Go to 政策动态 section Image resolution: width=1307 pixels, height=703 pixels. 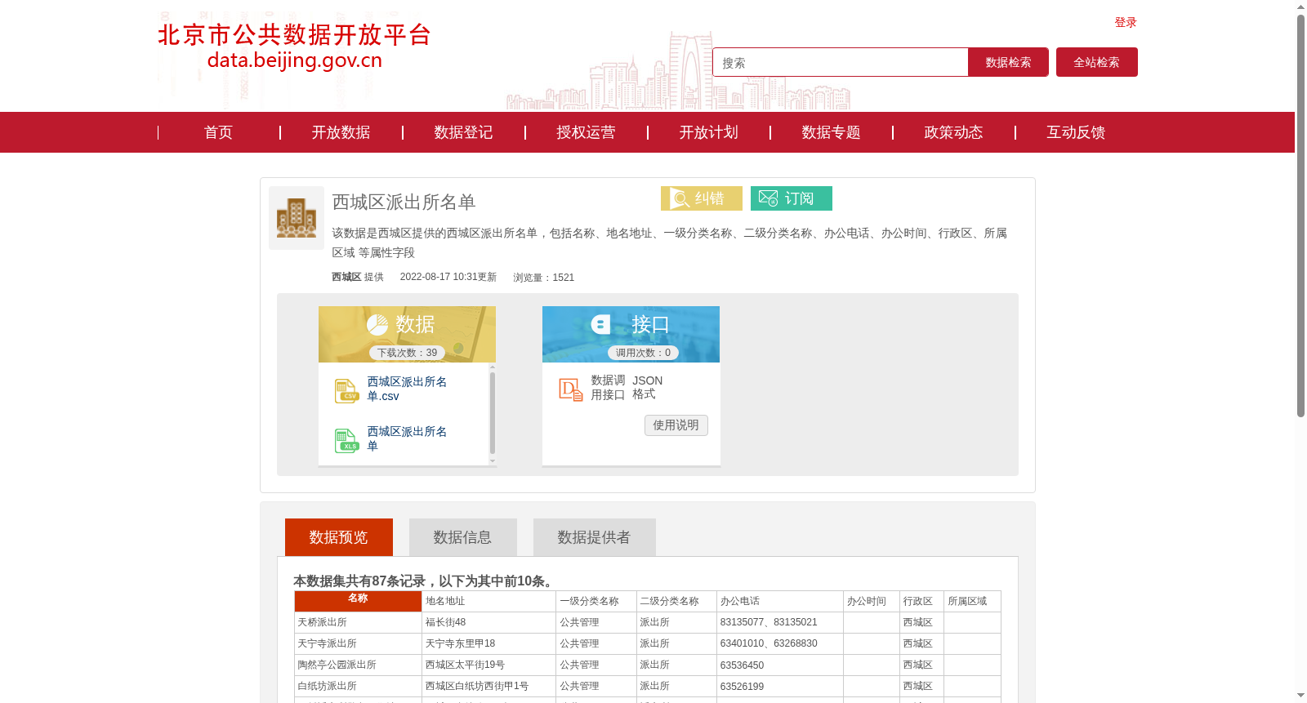click(953, 132)
